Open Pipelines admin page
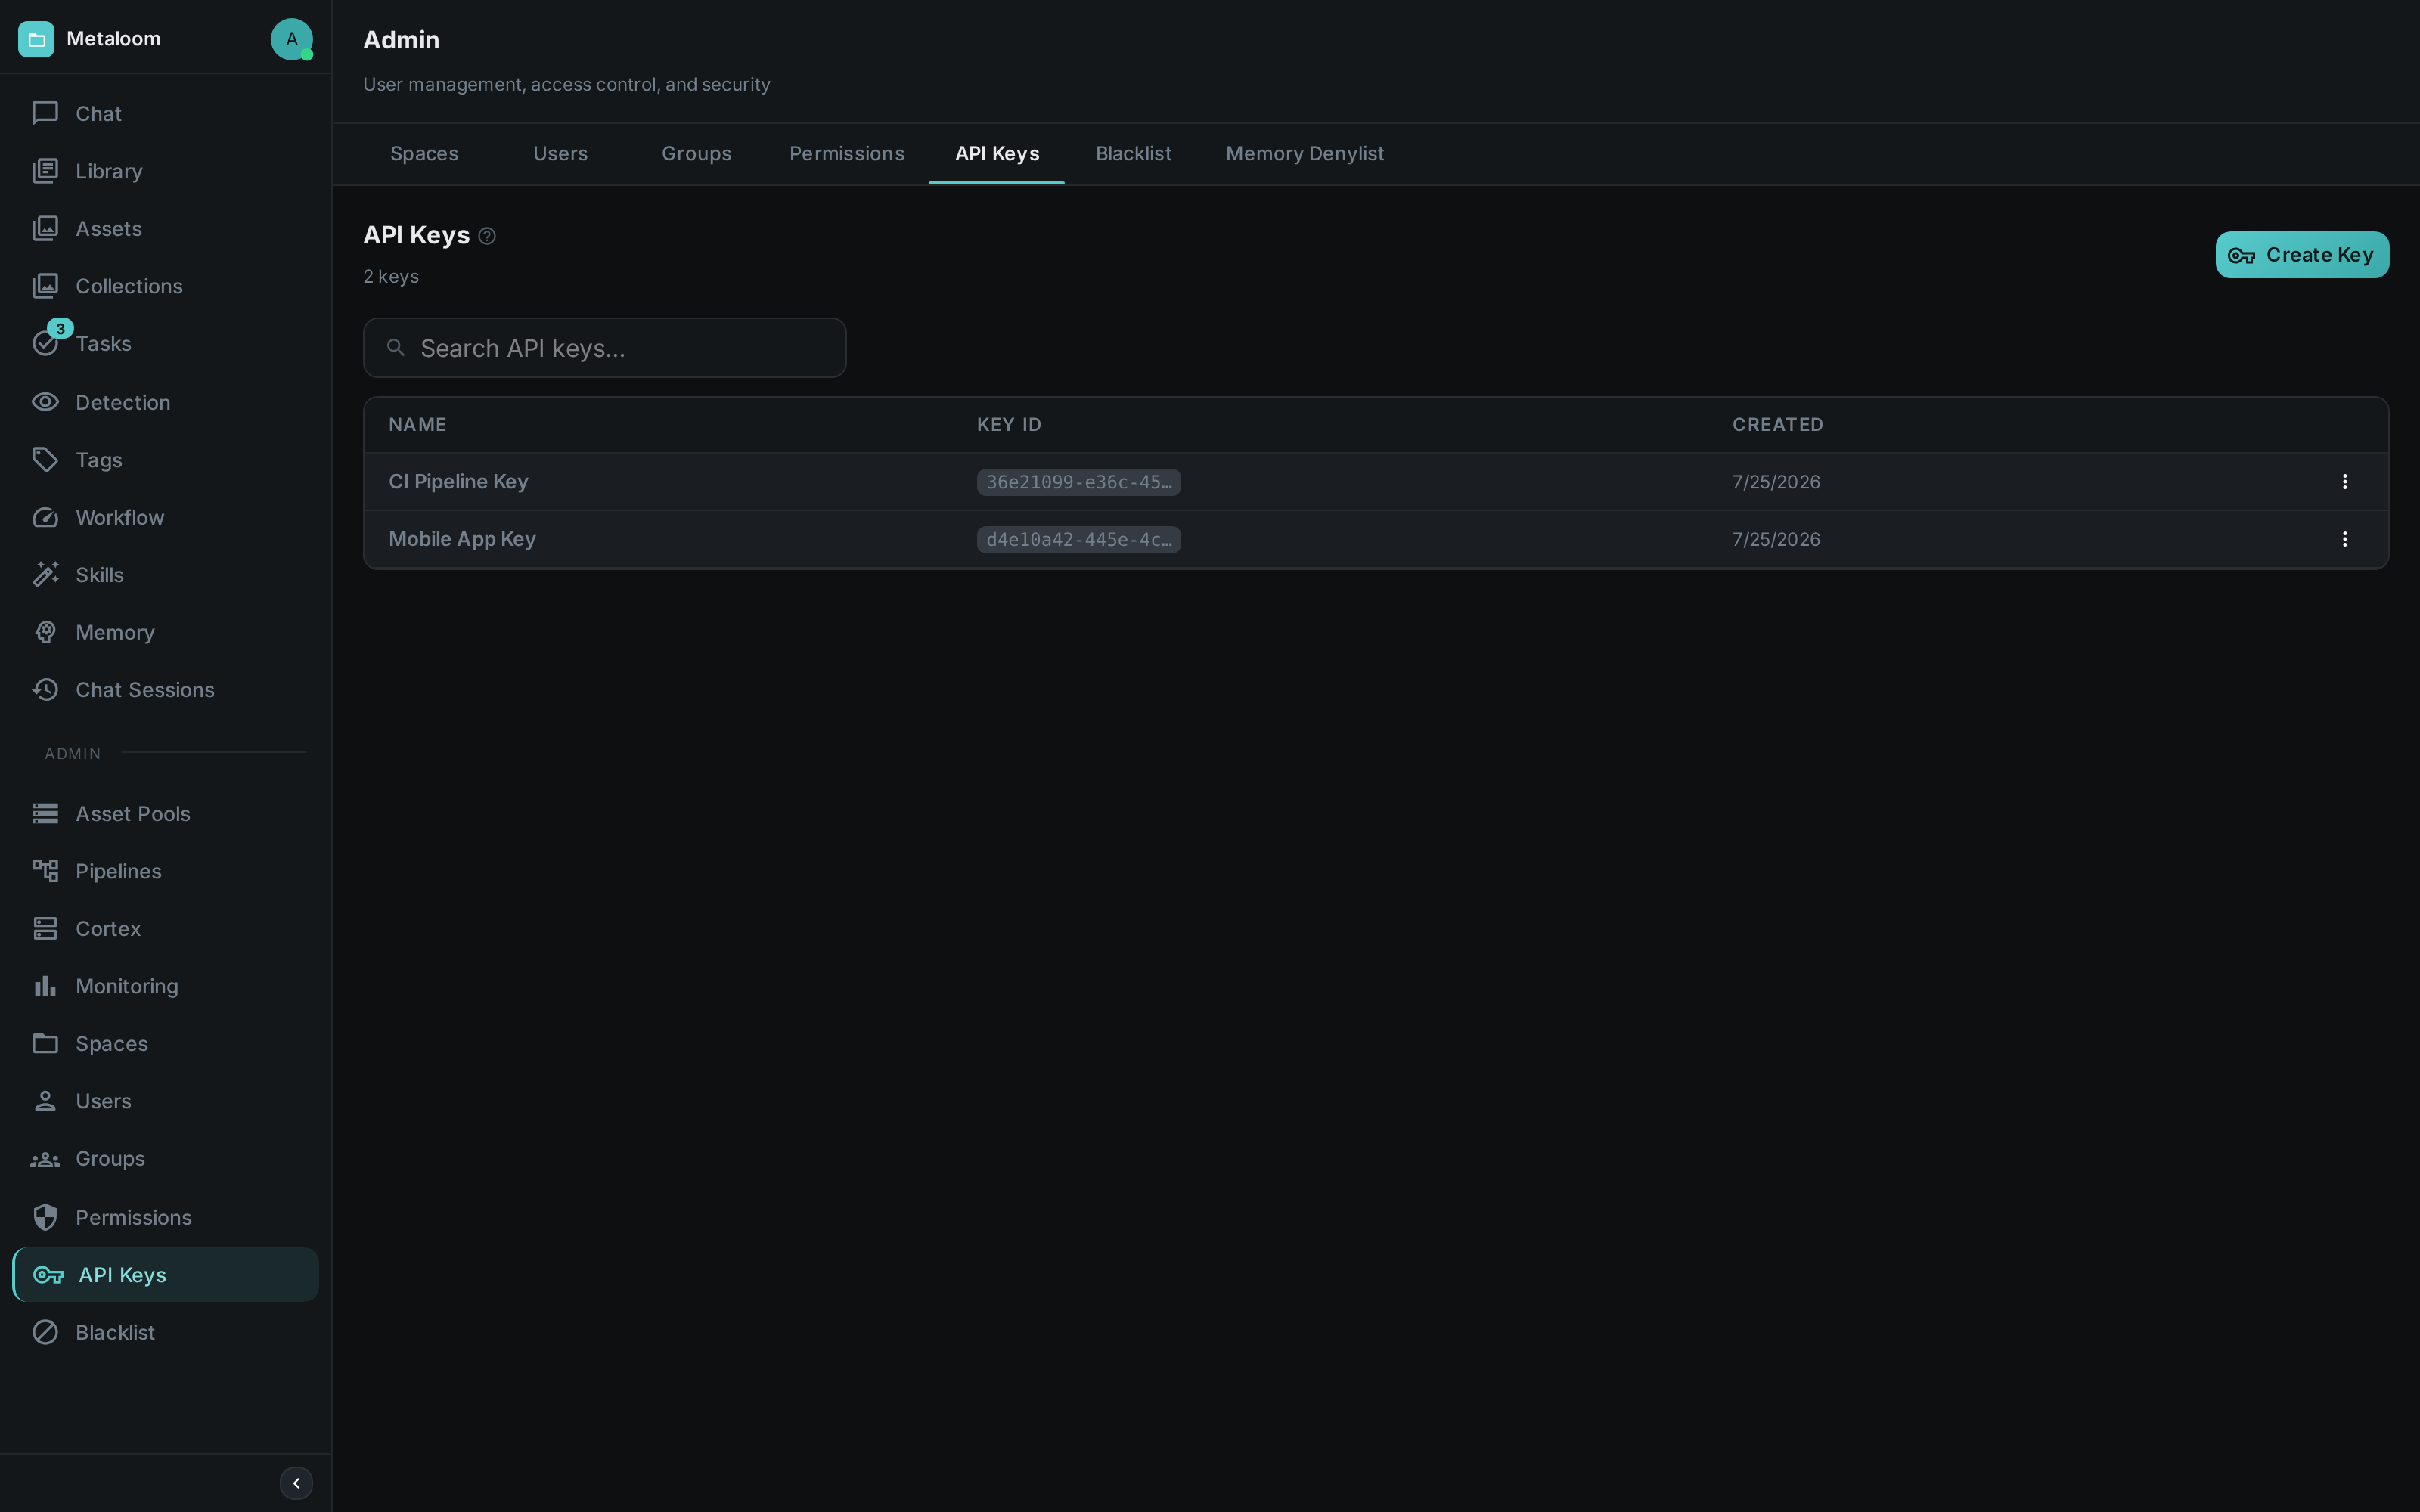Viewport: 2420px width, 1512px height. [x=165, y=871]
